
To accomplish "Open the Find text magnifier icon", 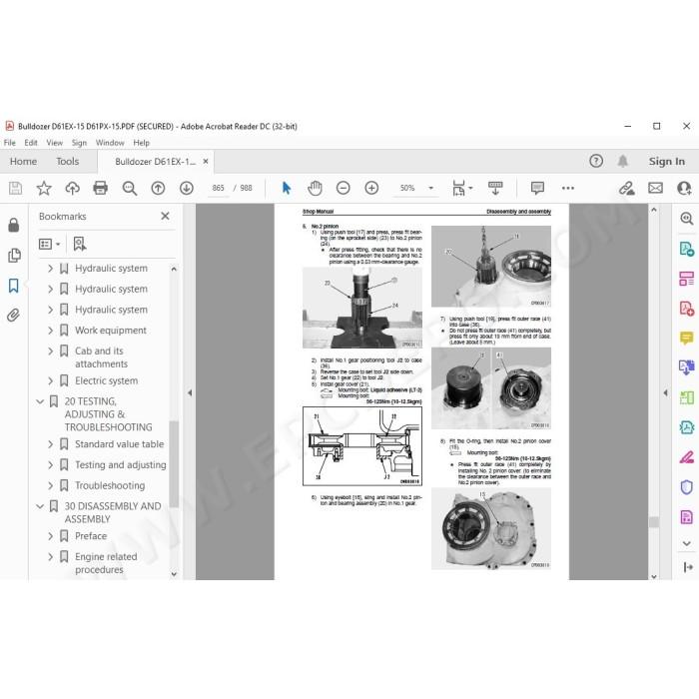I will coord(129,188).
